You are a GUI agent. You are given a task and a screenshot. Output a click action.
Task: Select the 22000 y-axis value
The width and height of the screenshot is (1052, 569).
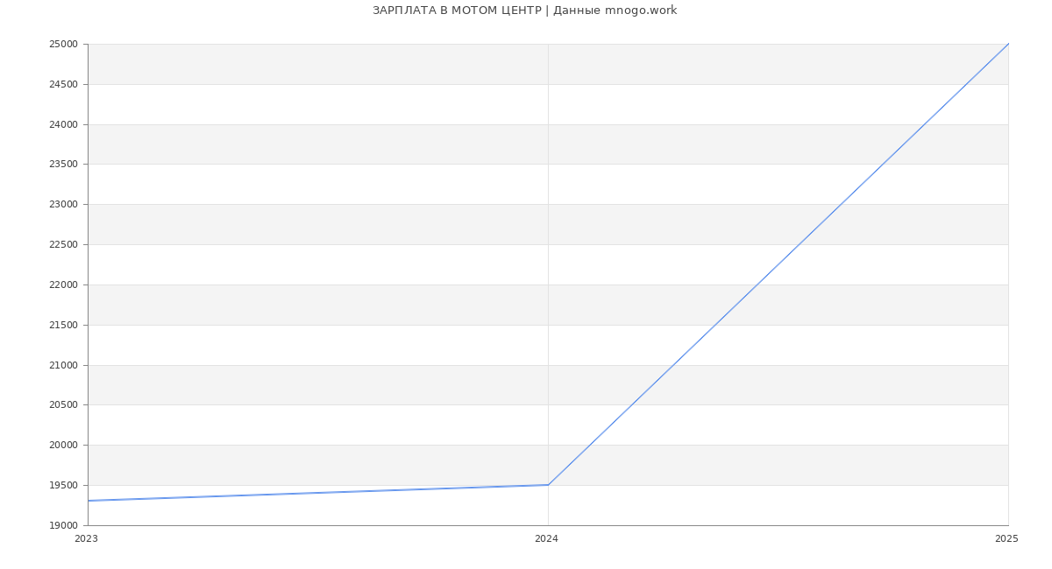64,285
